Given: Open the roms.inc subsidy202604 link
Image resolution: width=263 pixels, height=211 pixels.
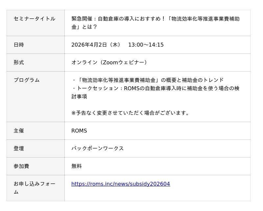Looking at the screenshot, I should [120, 184].
